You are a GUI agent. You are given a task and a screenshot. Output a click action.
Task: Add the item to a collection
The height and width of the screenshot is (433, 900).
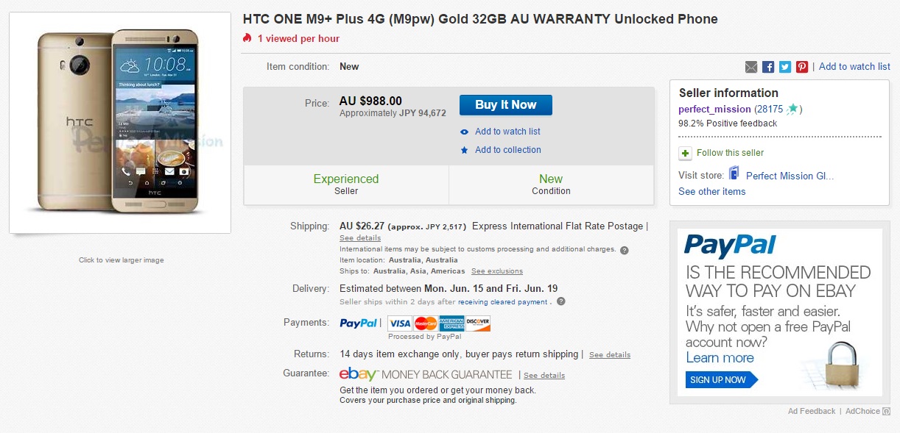click(x=507, y=150)
